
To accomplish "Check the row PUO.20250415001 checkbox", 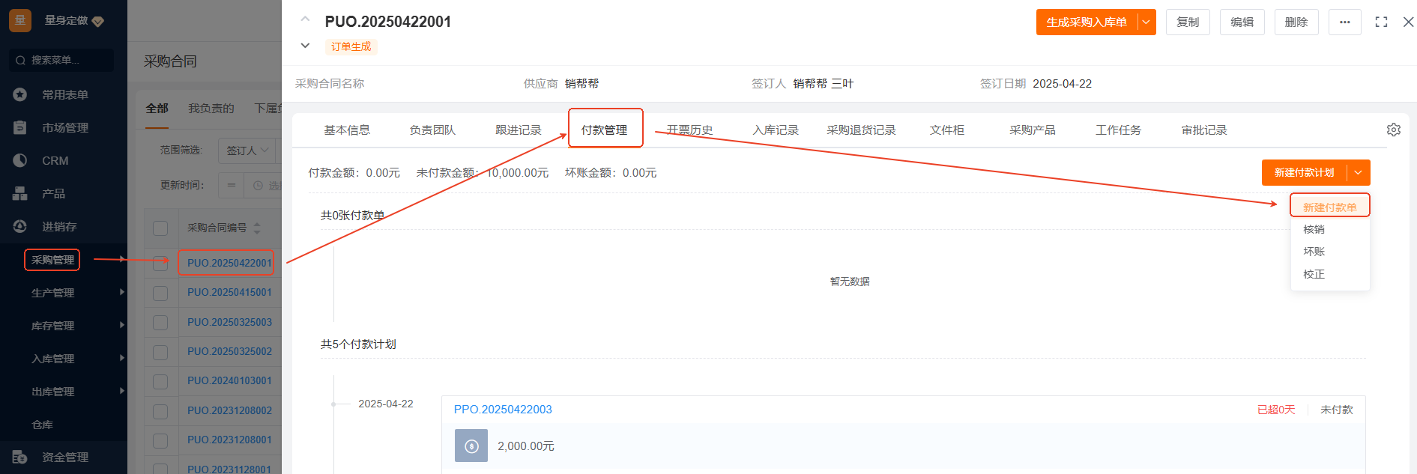I will coord(160,293).
